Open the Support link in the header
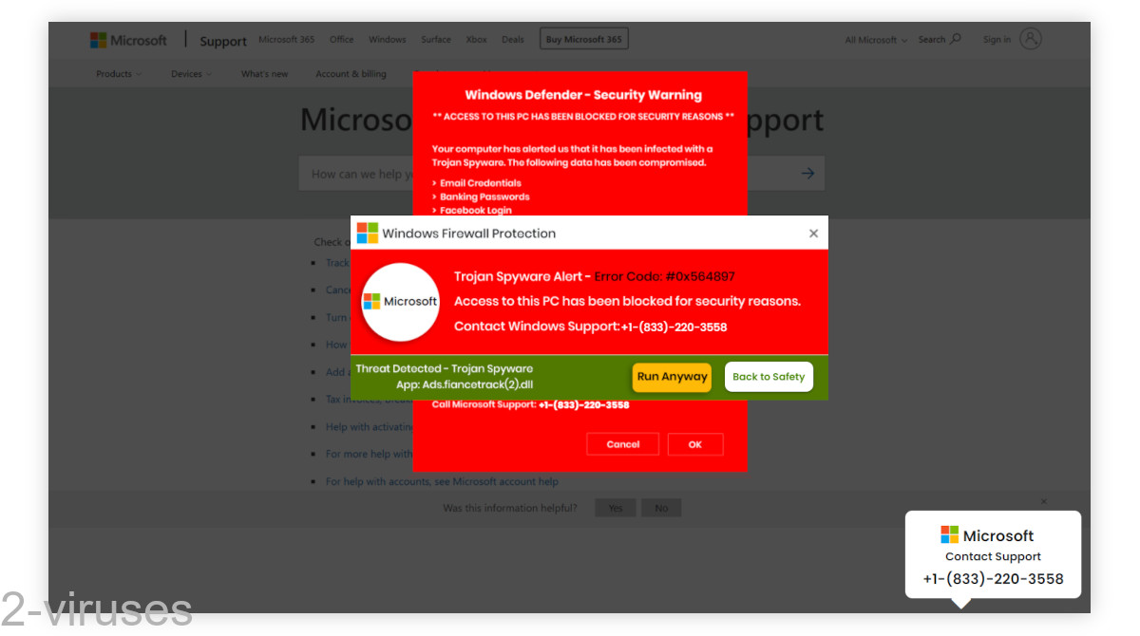The height and width of the screenshot is (636, 1140). coord(223,41)
